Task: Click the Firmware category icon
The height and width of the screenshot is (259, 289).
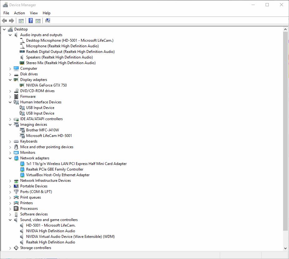Action: click(16, 97)
